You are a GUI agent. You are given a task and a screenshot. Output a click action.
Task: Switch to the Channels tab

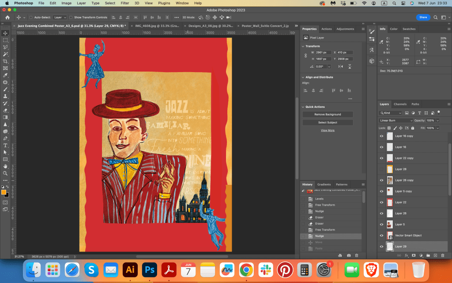(400, 104)
